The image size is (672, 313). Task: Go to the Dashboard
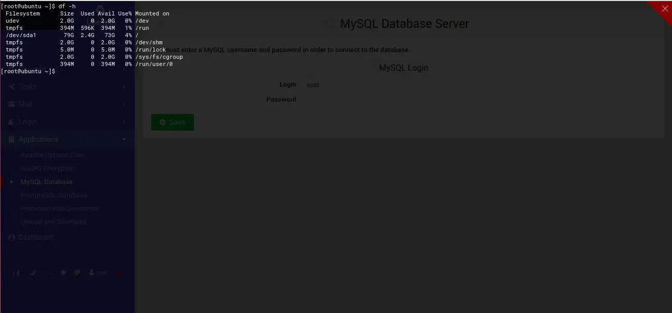(31, 237)
